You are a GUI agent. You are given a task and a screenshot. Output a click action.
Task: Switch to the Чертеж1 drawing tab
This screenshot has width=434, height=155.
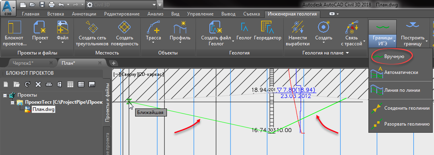click(x=23, y=63)
